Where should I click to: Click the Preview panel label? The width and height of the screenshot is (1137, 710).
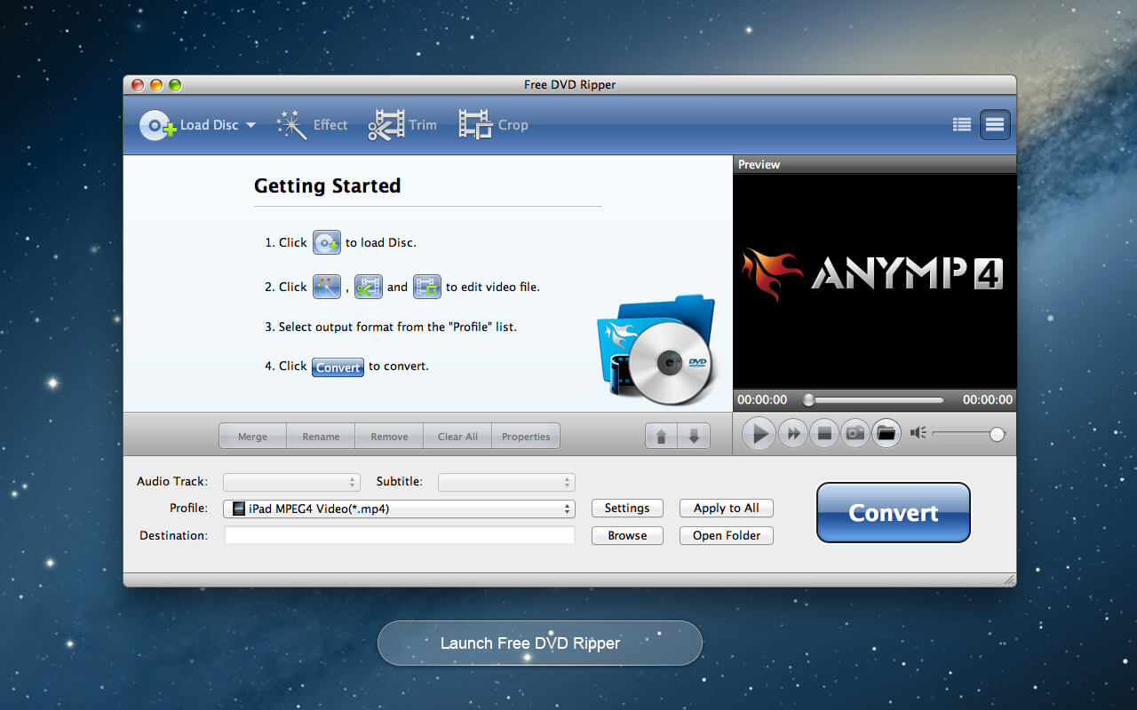point(759,164)
